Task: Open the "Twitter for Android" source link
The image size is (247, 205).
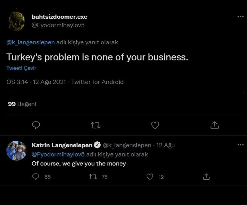Action: [97, 82]
